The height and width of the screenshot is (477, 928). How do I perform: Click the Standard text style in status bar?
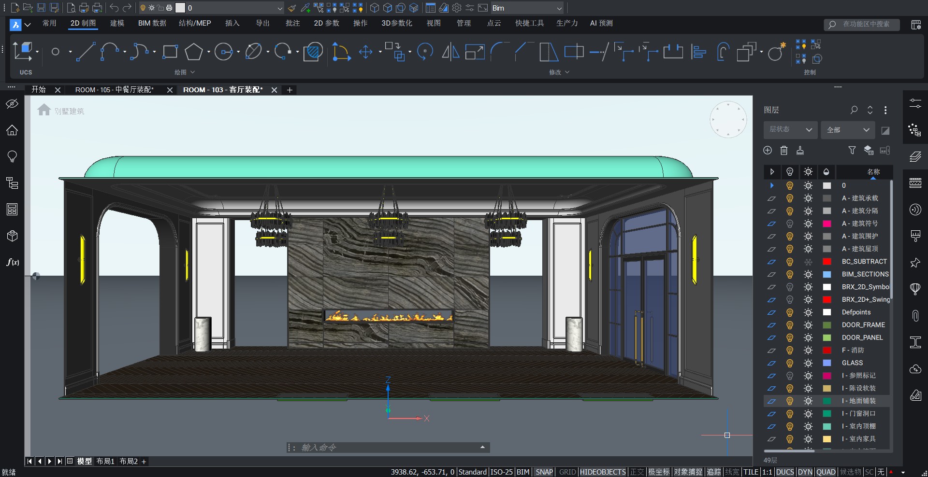472,472
